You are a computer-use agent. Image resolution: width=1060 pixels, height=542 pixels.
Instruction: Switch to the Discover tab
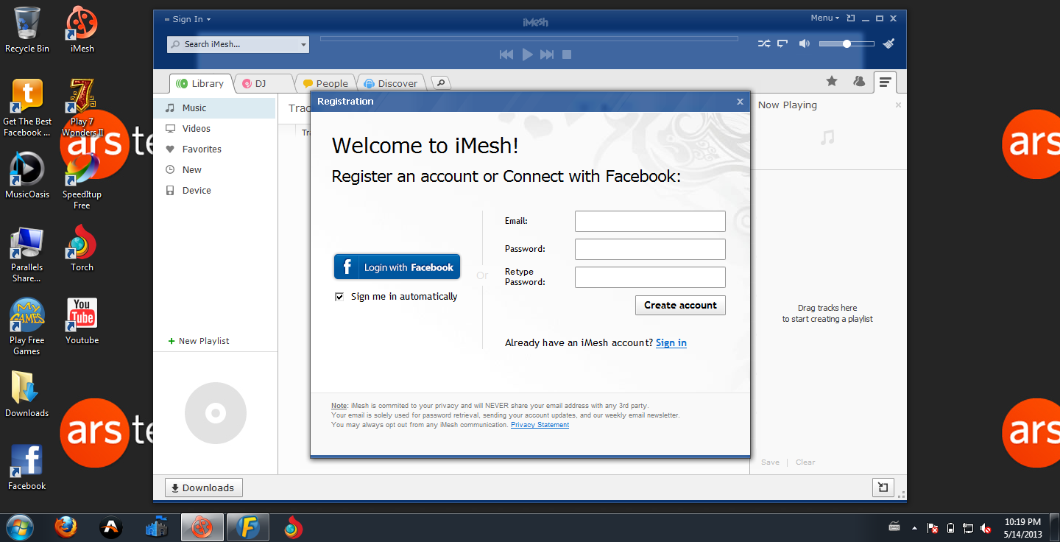coord(391,83)
